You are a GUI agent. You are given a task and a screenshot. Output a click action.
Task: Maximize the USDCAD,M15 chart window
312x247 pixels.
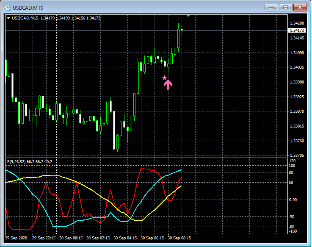click(285, 8)
